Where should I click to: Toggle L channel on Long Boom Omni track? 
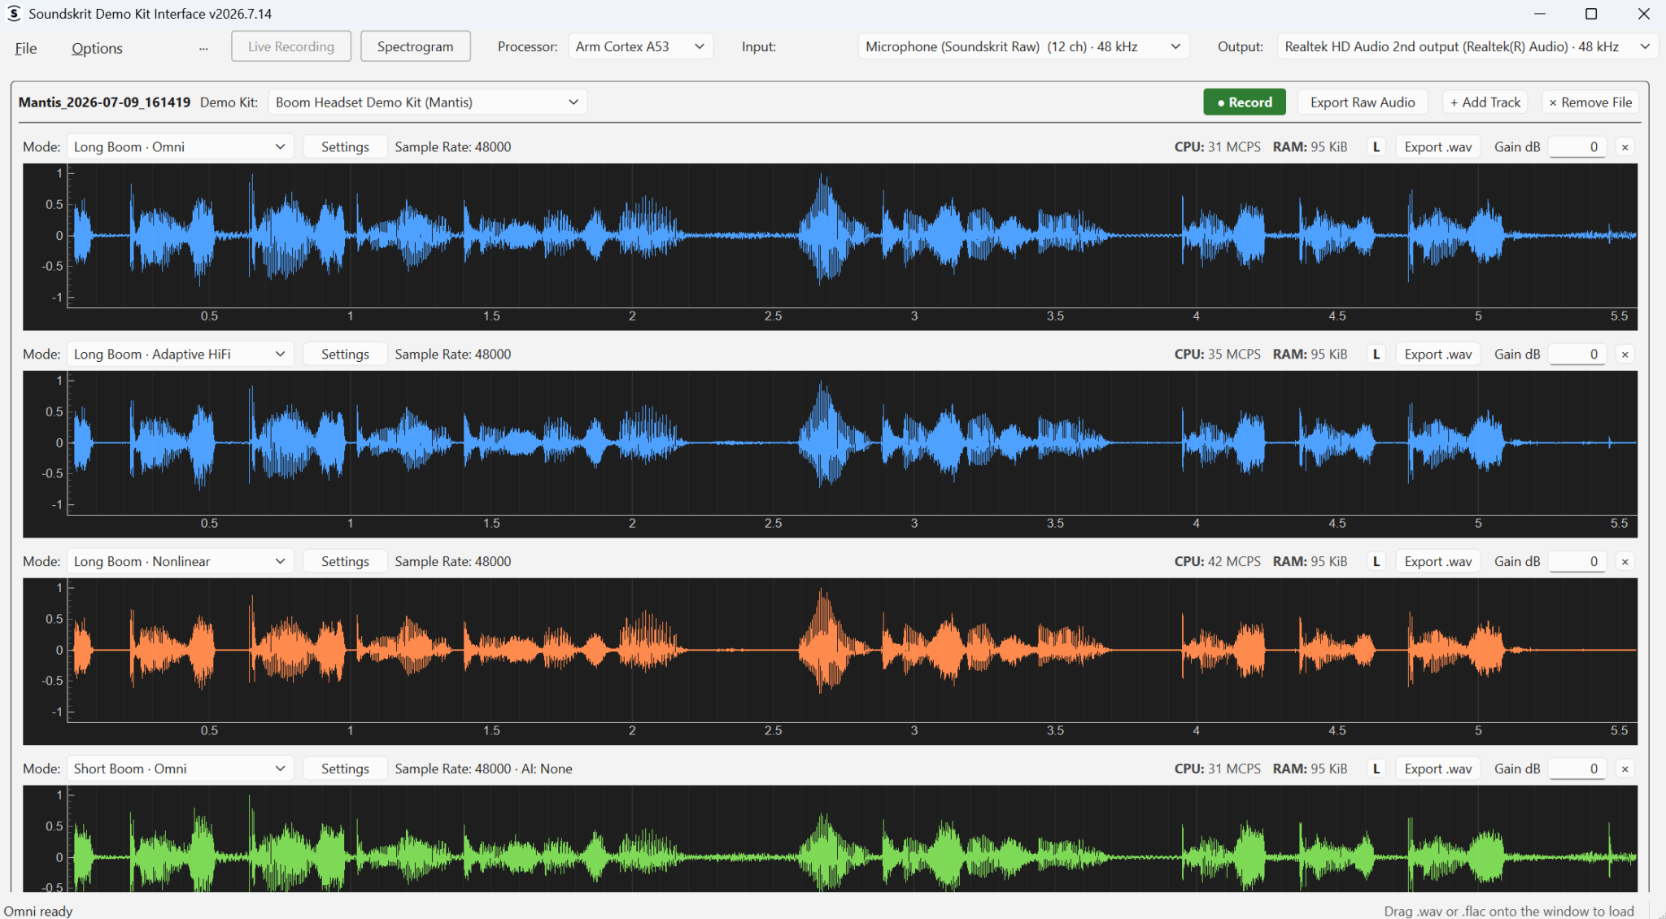click(x=1376, y=147)
